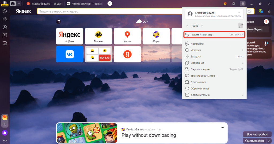Click the bookmarks icon beside hamburger menu
Viewport: 274px width, 144px height.
coord(234,4)
